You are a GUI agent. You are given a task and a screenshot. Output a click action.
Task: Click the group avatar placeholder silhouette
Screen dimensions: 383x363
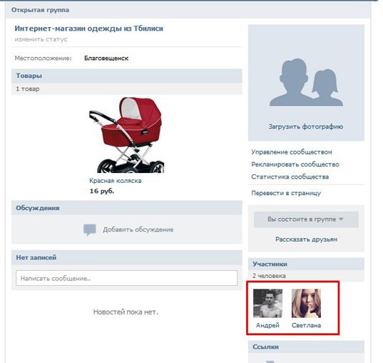pos(306,82)
